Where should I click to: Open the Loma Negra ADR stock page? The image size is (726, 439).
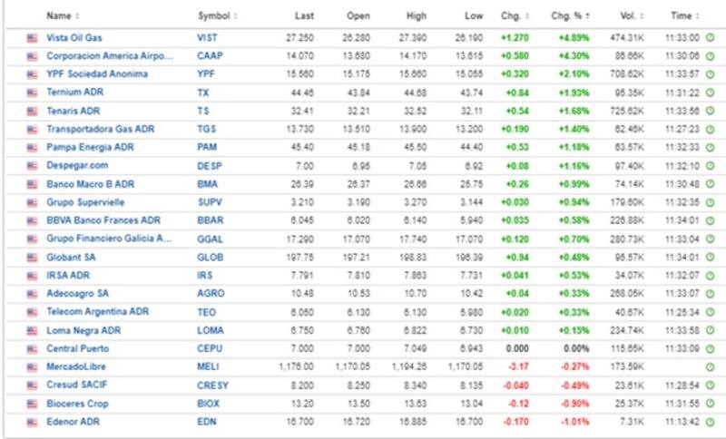pos(84,330)
